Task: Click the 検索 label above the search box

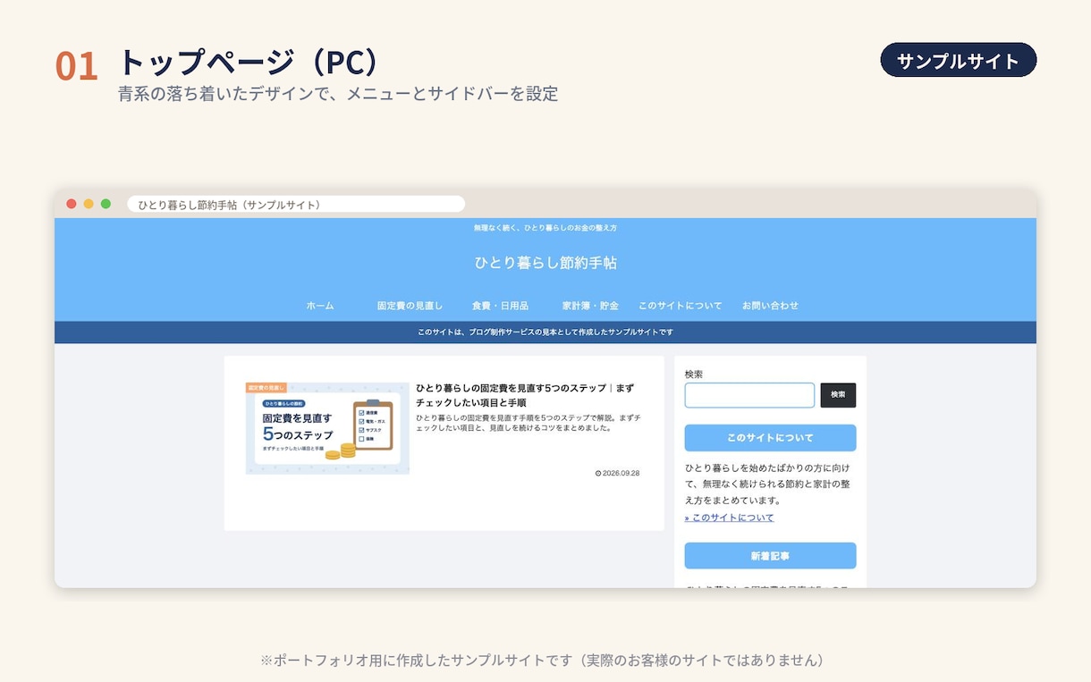Action: tap(694, 375)
